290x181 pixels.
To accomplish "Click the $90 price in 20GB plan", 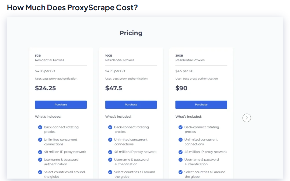I will pyautogui.click(x=181, y=88).
